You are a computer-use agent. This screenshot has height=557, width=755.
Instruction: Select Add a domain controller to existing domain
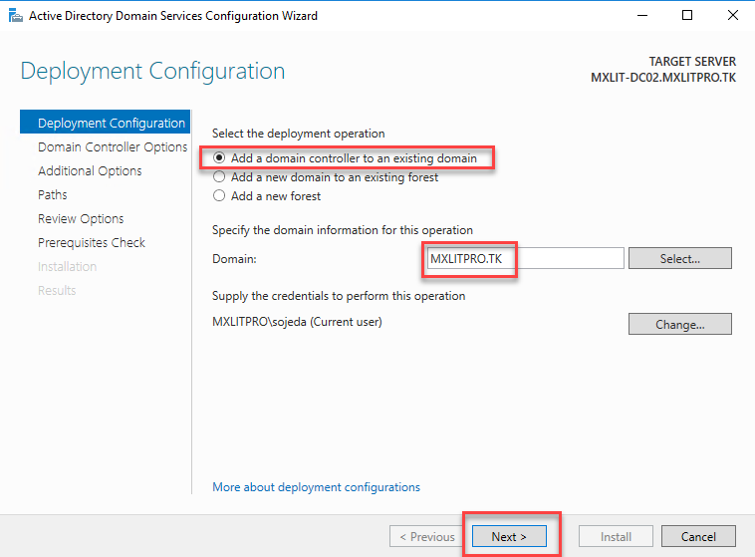[219, 158]
